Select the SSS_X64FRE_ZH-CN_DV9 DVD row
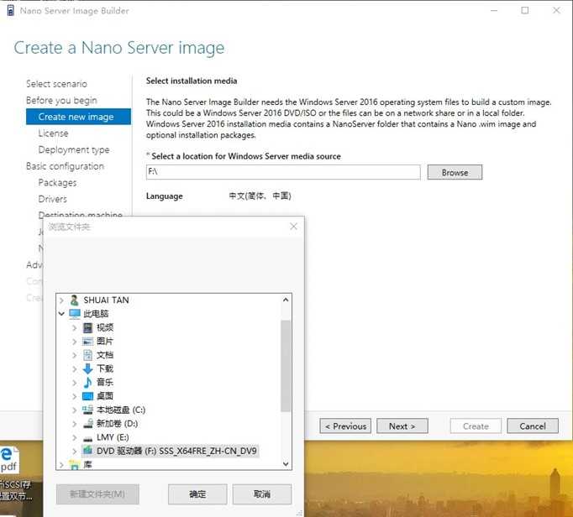This screenshot has width=573, height=517. (171, 451)
